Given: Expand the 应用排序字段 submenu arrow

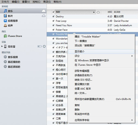Looking at the screenshot, I should pos(132,120).
